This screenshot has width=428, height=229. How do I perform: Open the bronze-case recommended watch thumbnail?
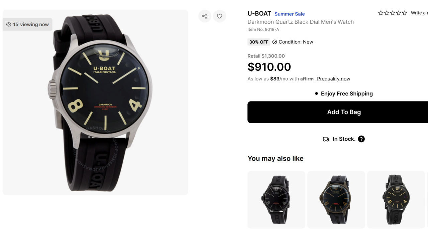pos(336,199)
